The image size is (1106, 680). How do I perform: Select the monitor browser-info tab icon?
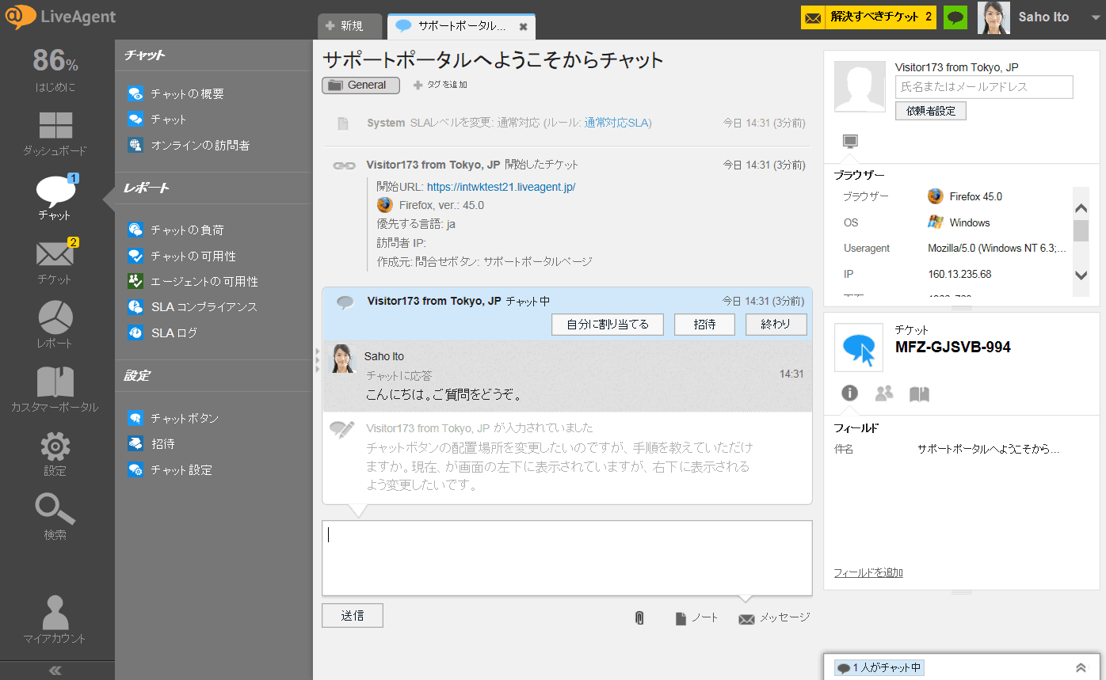850,142
